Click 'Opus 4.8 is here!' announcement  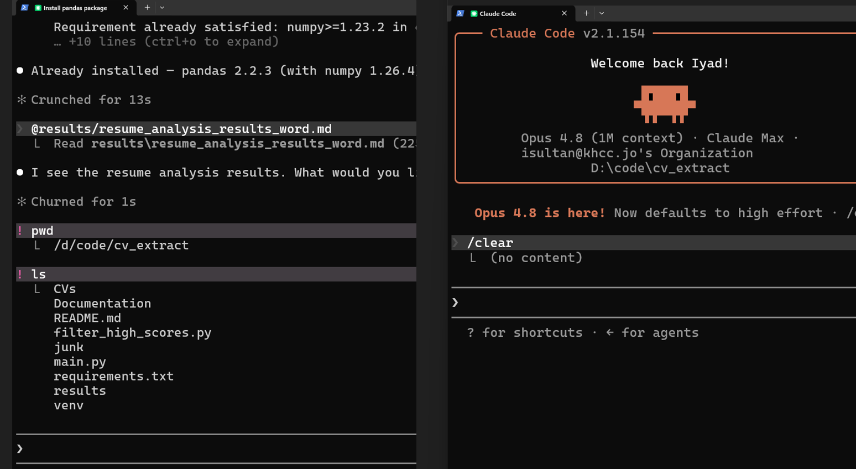540,213
